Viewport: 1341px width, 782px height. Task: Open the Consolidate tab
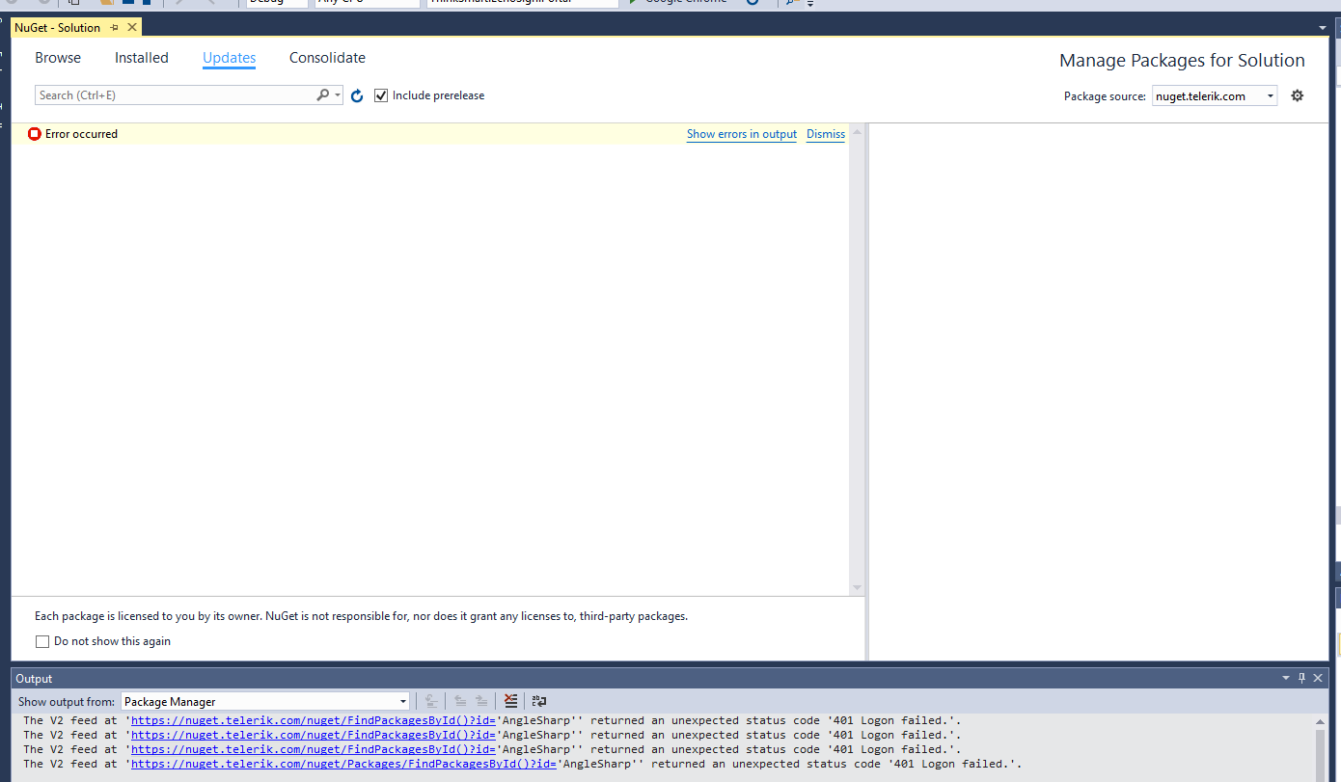tap(327, 58)
